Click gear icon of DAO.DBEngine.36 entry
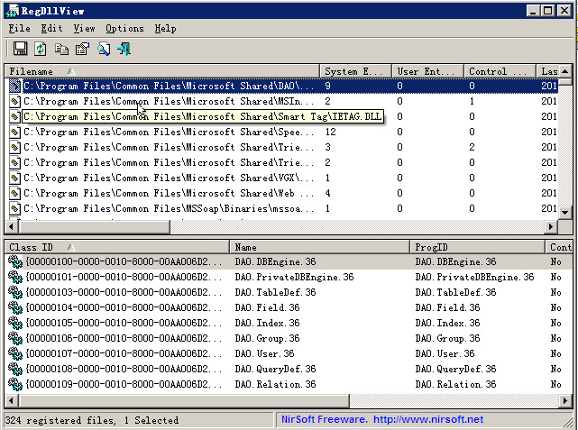Viewport: 578px width, 430px height. point(15,261)
